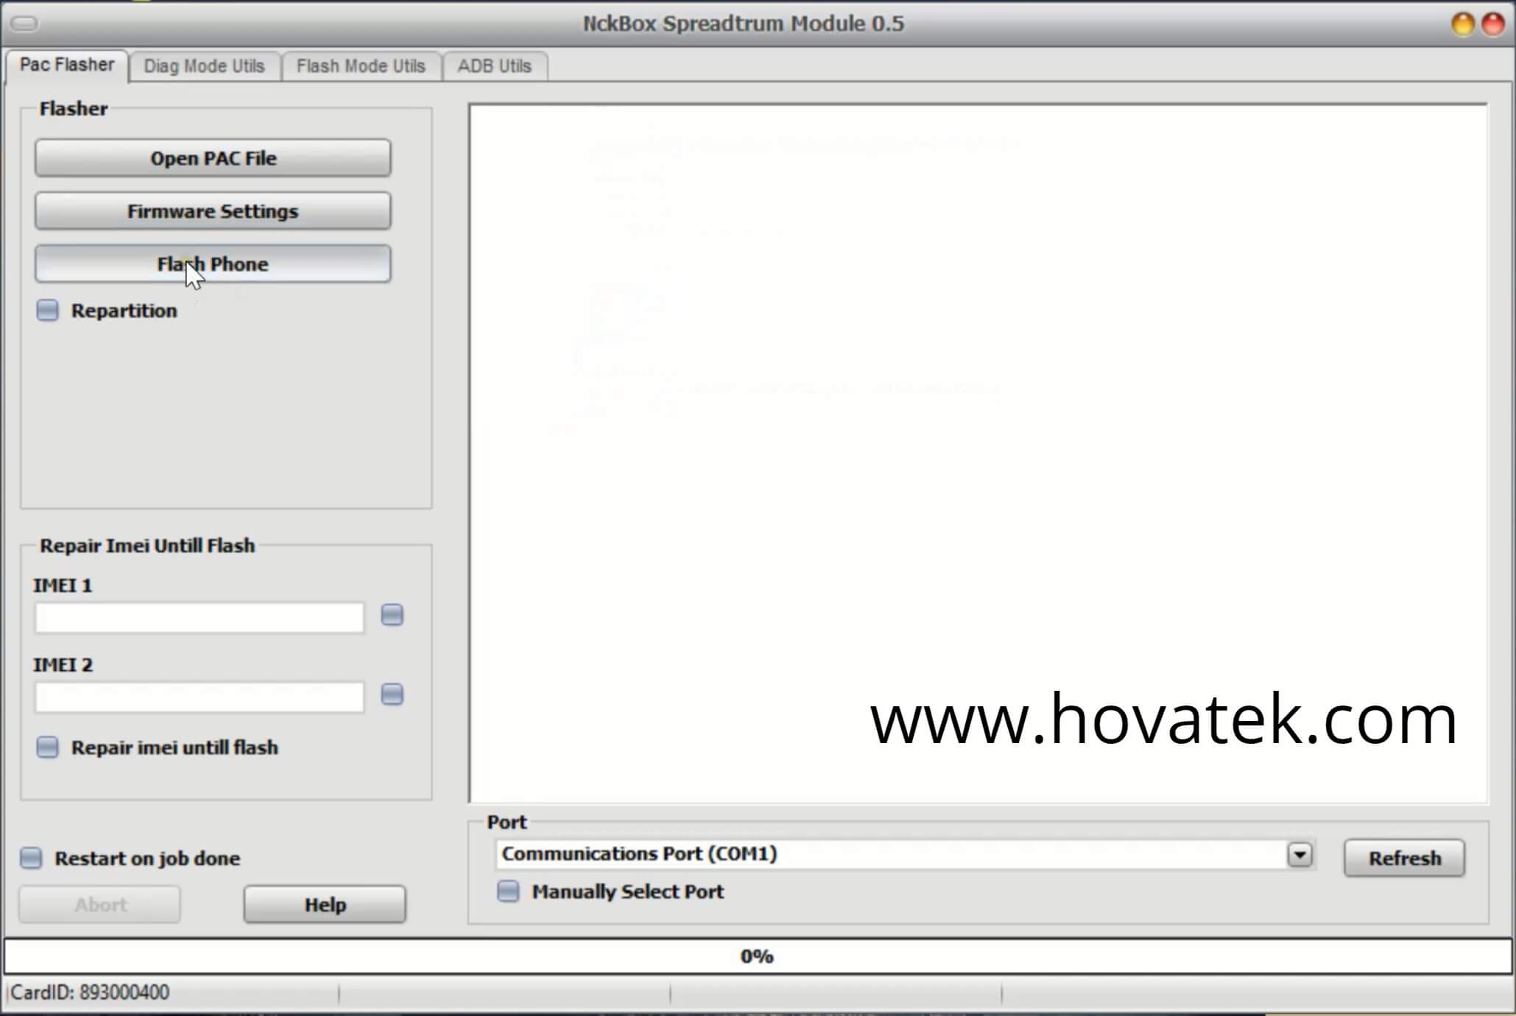1516x1016 pixels.
Task: Enable Repair imei untill flash option
Action: click(47, 747)
